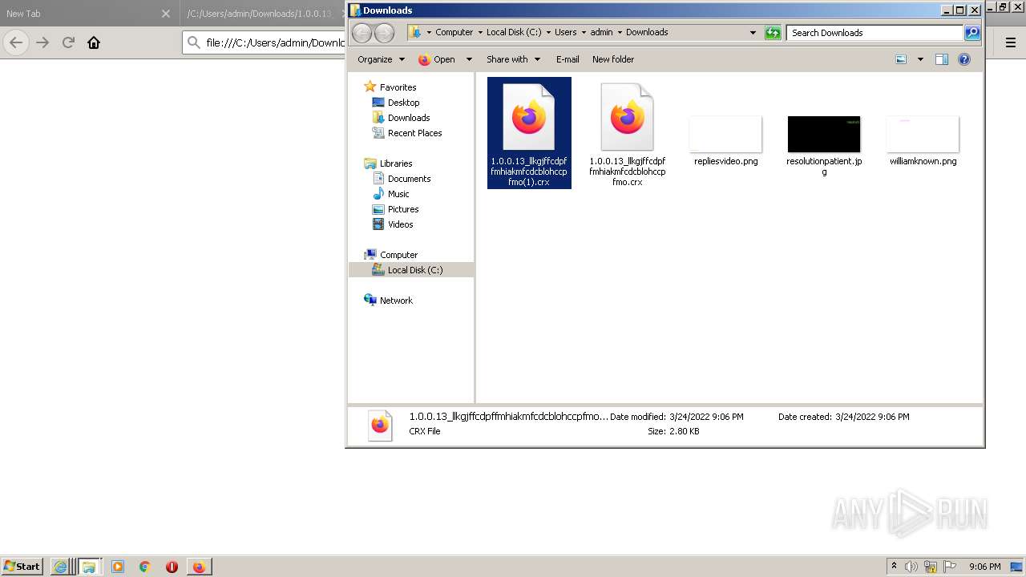The width and height of the screenshot is (1026, 577).
Task: Change the view with the views icon
Action: (901, 59)
